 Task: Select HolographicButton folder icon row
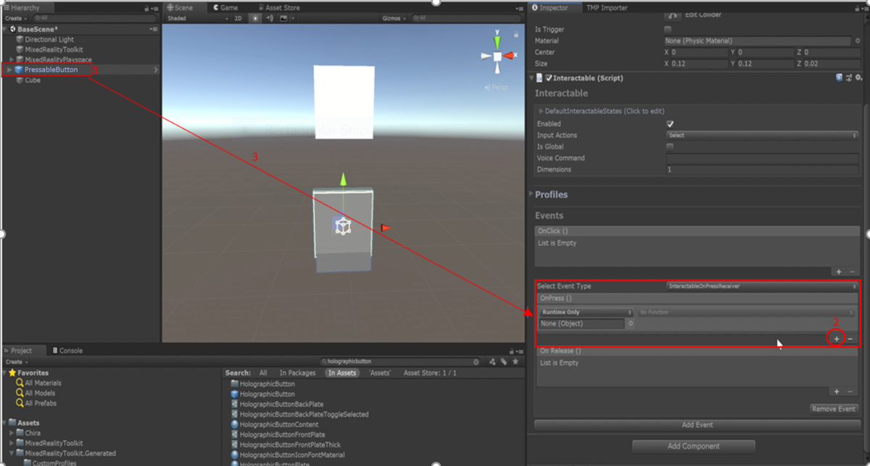tap(262, 383)
